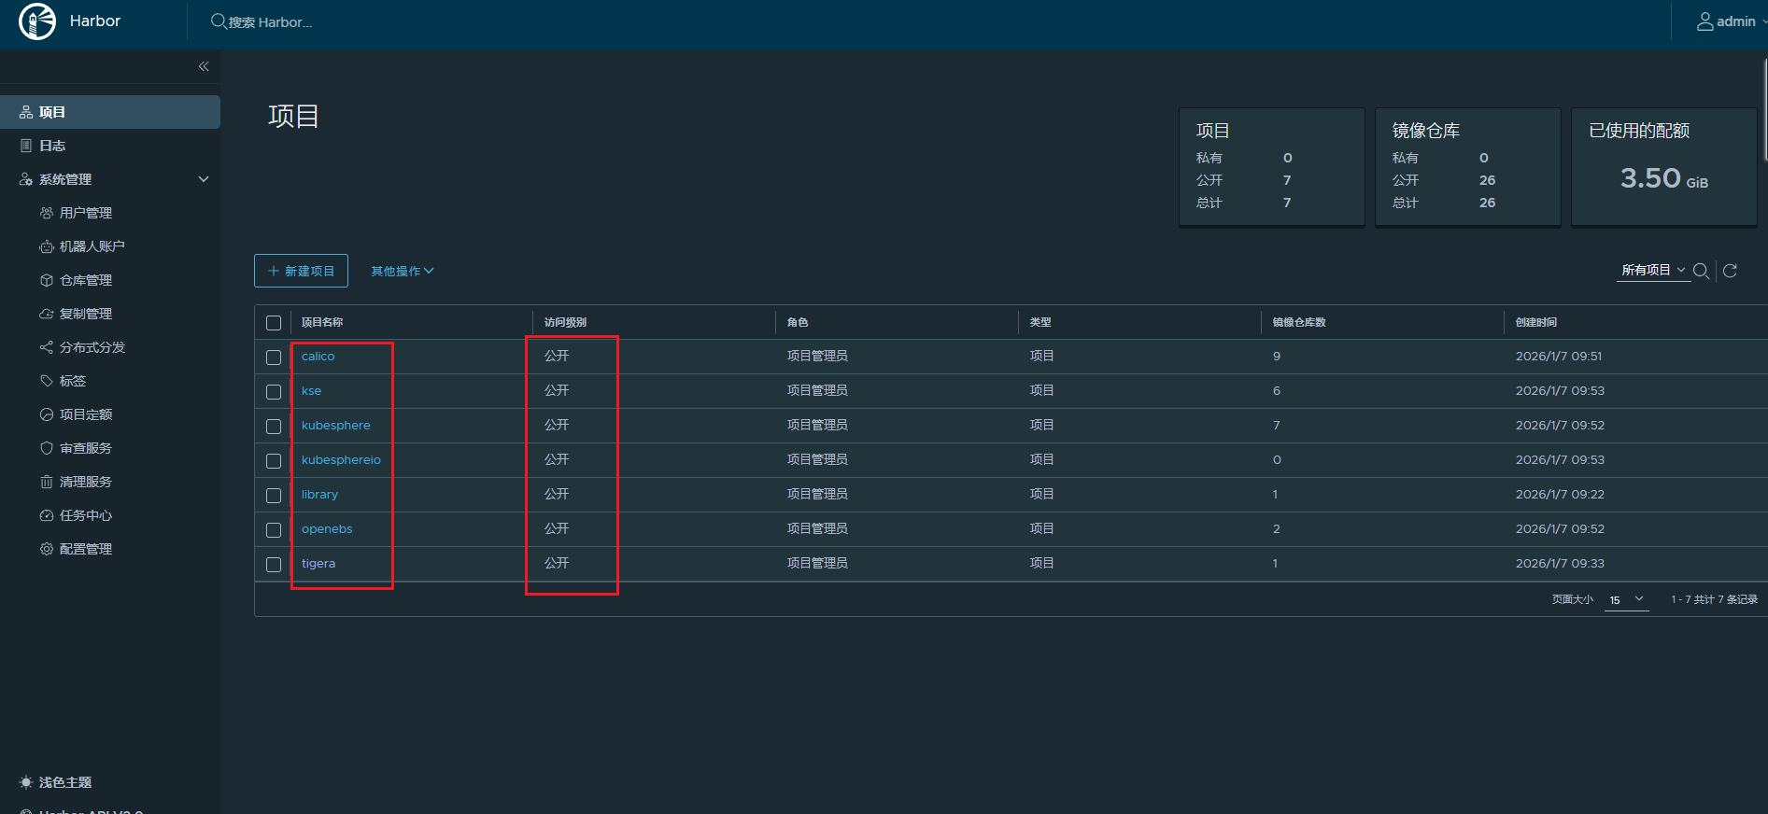The width and height of the screenshot is (1768, 814).
Task: Open the calico project link
Action: pyautogui.click(x=318, y=357)
